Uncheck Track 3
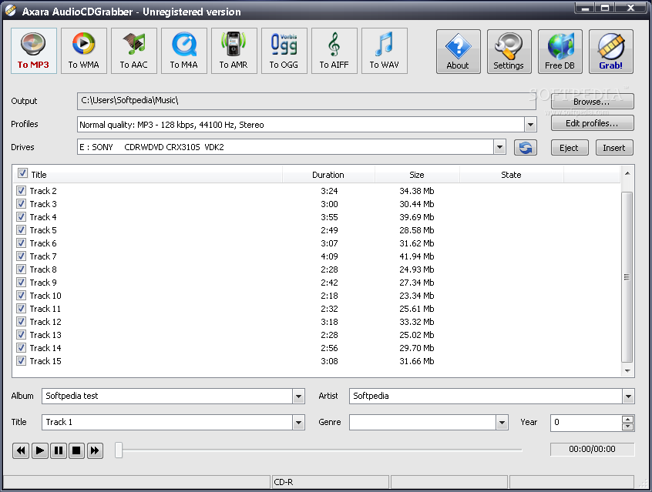This screenshot has height=492, width=652. pyautogui.click(x=22, y=204)
